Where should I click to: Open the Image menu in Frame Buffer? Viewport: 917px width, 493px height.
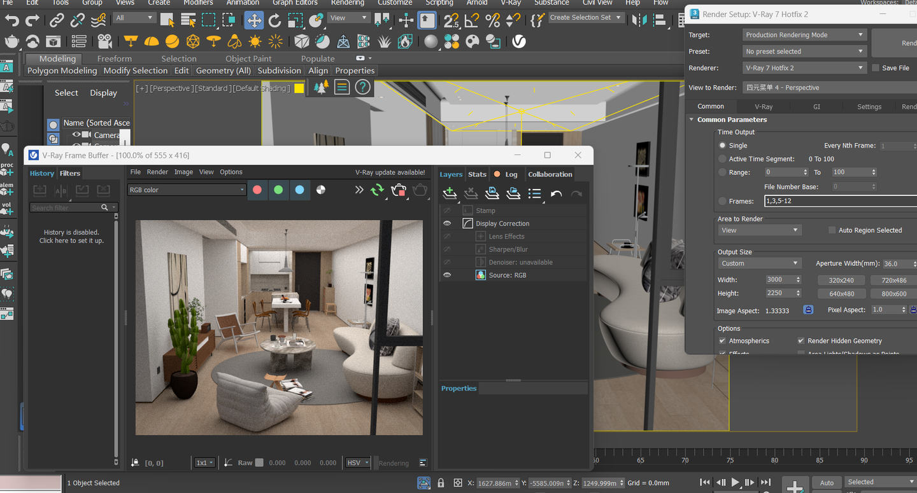click(183, 172)
